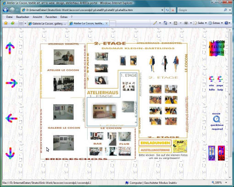The width and height of the screenshot is (234, 187).
Task: Click the rainbow down arrow on the page
Action: (10, 153)
